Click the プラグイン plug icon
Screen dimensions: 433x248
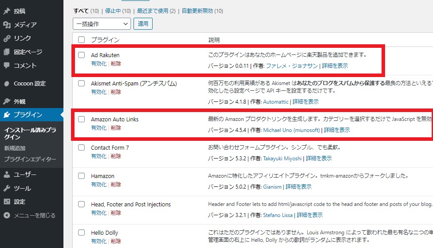click(7, 115)
